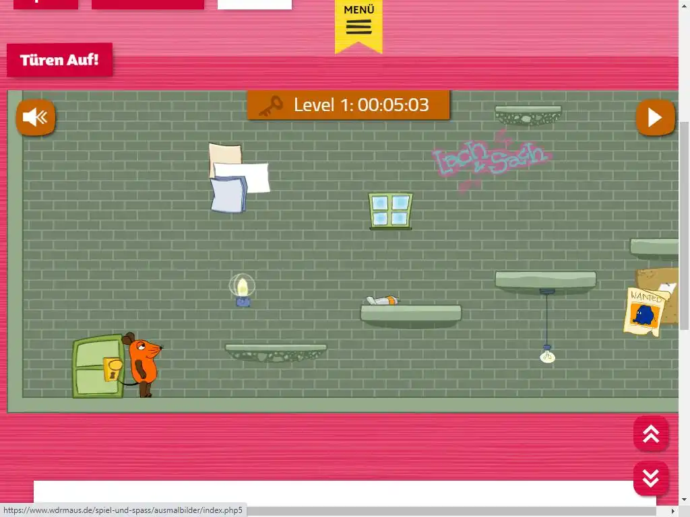The height and width of the screenshot is (517, 690).
Task: Click the vertical scrollbar down arrow
Action: pyautogui.click(x=685, y=500)
